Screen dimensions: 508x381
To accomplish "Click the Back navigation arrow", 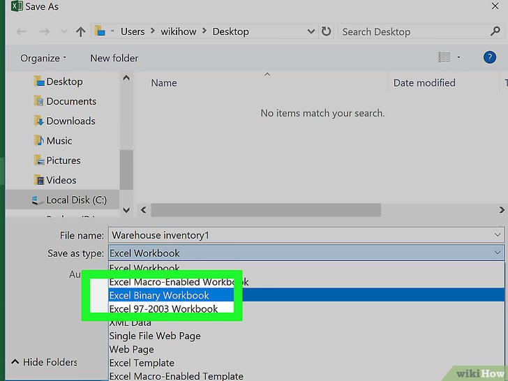I will (x=22, y=31).
